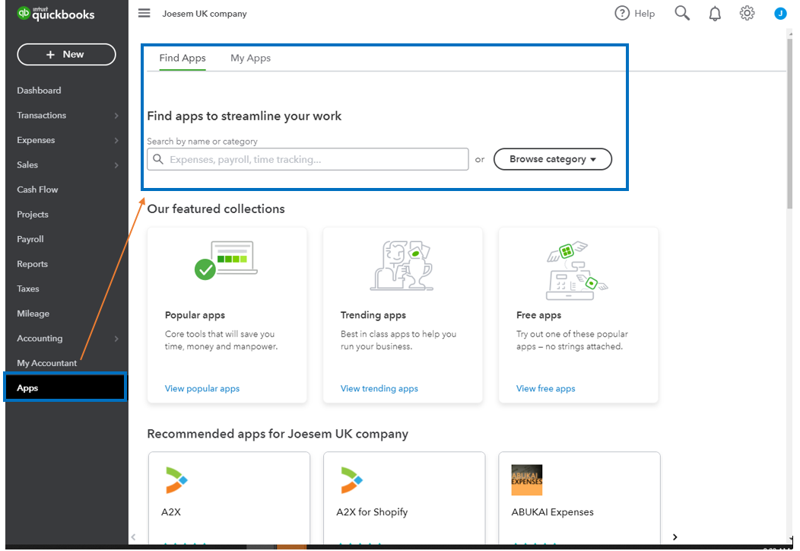800x551 pixels.
Task: Click the Popular apps heading
Action: 195,315
